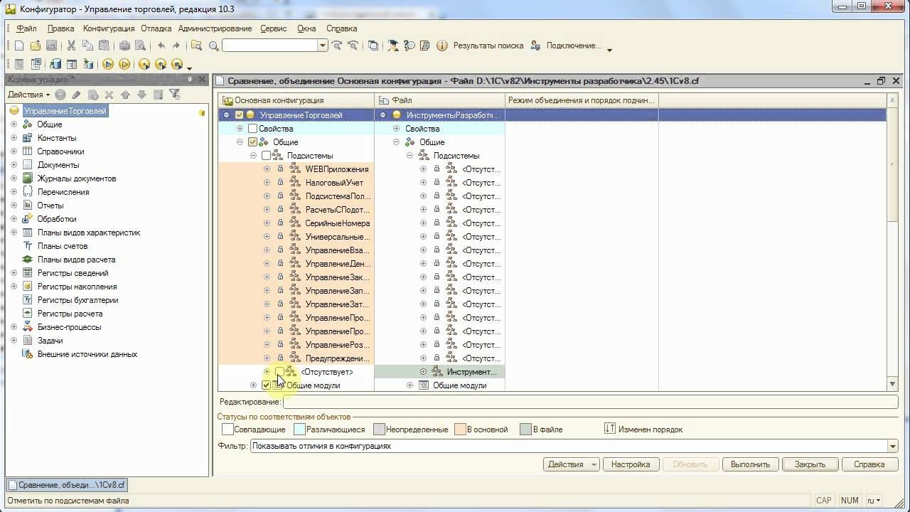The height and width of the screenshot is (512, 910).
Task: Check the Свойства checkbox in comparison tree
Action: pyautogui.click(x=252, y=129)
